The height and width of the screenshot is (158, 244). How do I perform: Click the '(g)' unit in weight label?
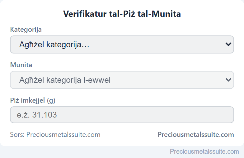click(51, 100)
